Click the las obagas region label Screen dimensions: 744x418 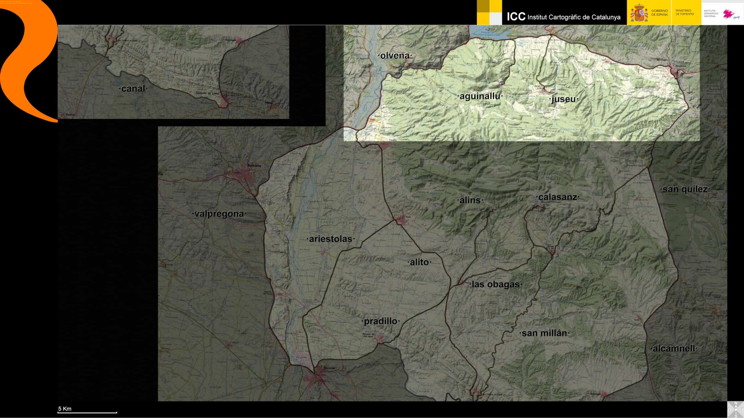(496, 284)
